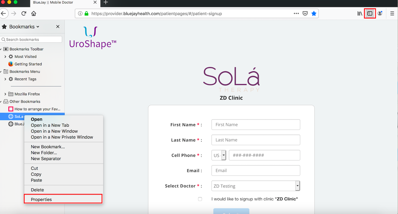Check signup with clinic ZD Clinic box
This screenshot has width=398, height=214.
[200, 199]
